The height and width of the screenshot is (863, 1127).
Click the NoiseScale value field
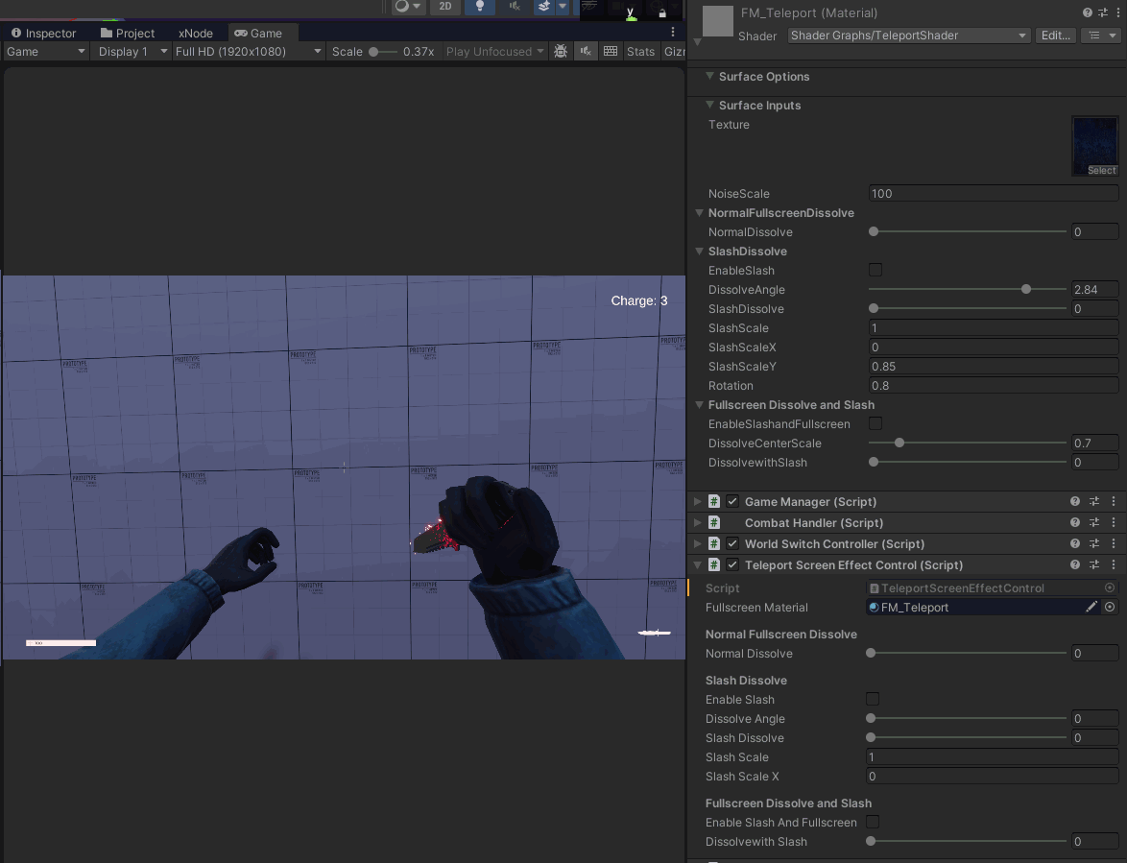[993, 193]
